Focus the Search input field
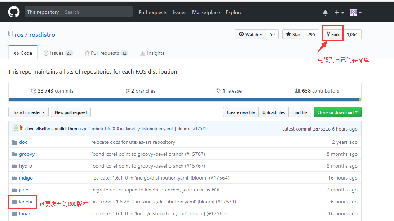The width and height of the screenshot is (394, 221). (x=97, y=12)
